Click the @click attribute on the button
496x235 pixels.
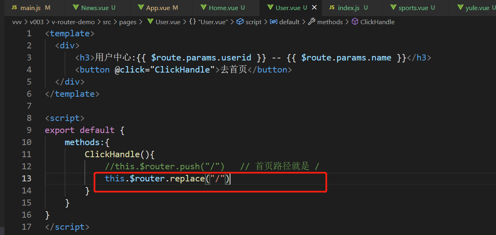coord(130,70)
